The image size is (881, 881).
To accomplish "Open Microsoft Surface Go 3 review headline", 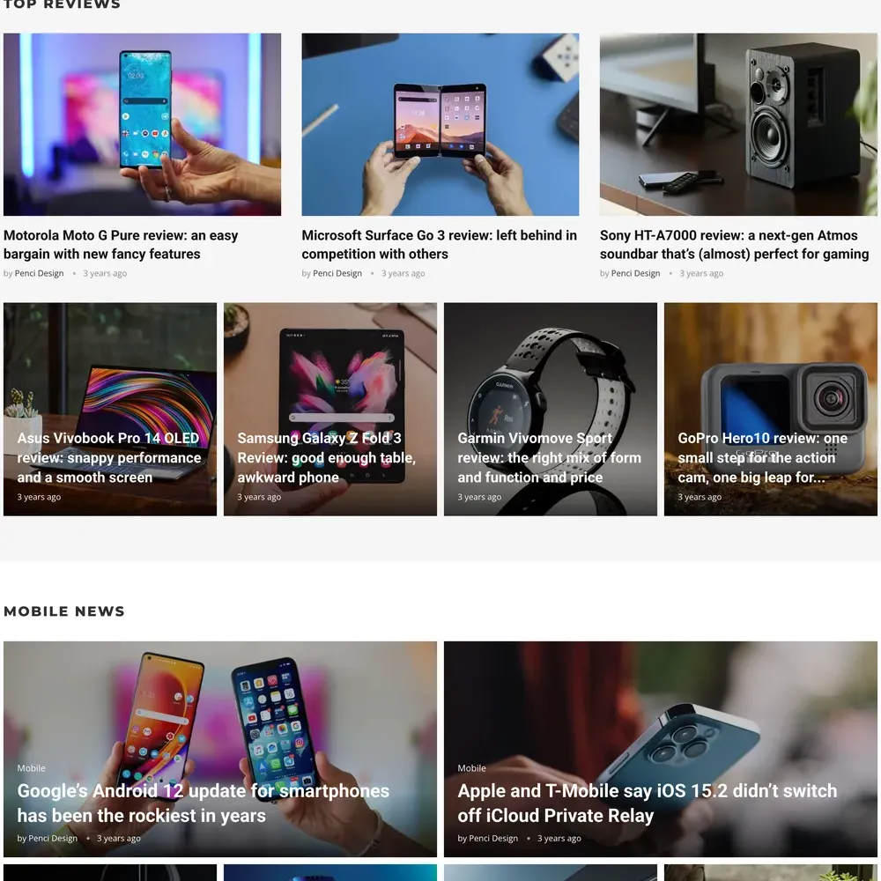I will 440,244.
